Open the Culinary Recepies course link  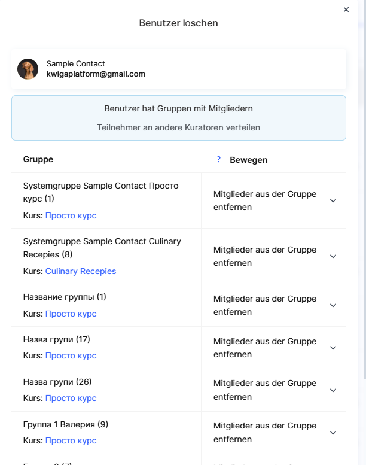pos(81,271)
